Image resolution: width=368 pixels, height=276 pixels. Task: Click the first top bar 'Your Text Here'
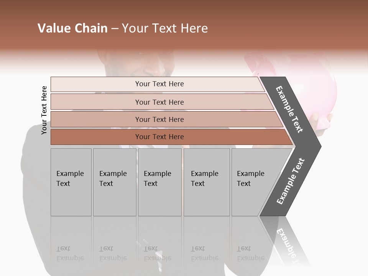(x=158, y=84)
